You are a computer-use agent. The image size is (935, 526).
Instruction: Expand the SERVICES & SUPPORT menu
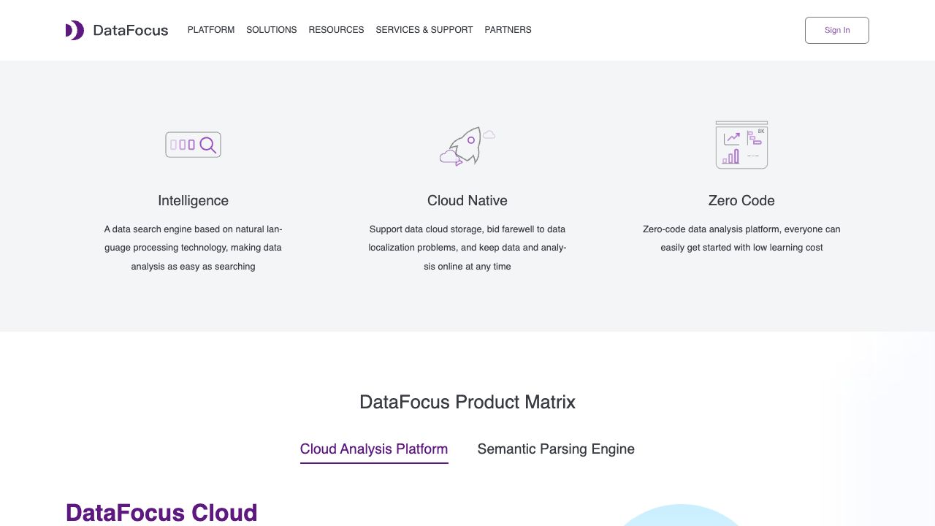[x=424, y=30]
